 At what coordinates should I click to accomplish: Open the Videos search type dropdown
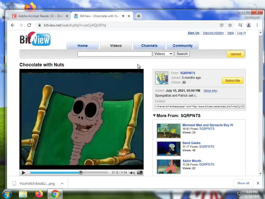pos(163,54)
